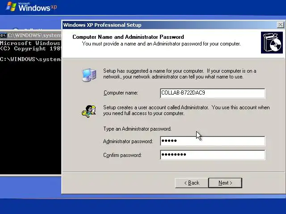Click 'Microsoft Windows' line in command prompt
Image resolution: width=286 pixels, height=214 pixels.
click(x=30, y=43)
